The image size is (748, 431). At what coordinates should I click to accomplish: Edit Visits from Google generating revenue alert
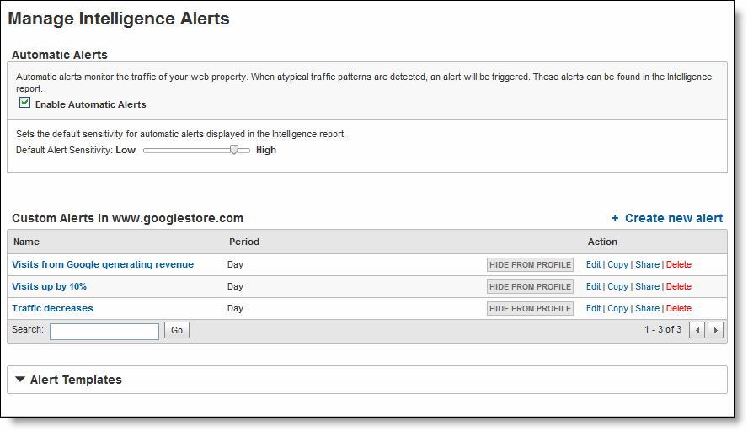tap(593, 264)
